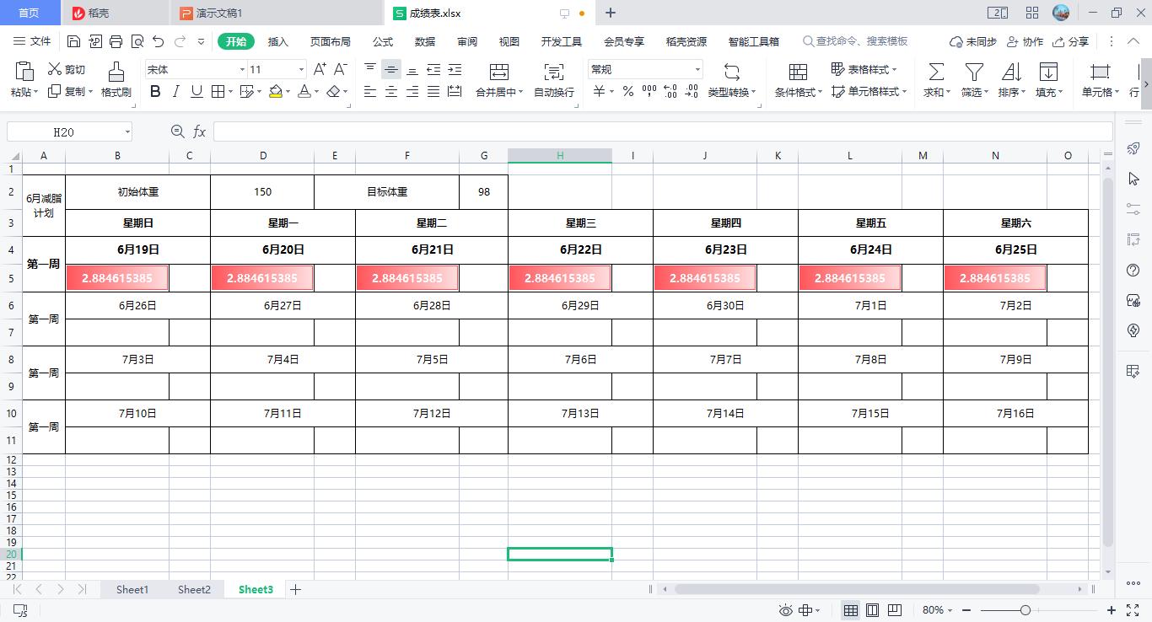Viewport: 1152px width, 622px height.
Task: Toggle Underline formatting
Action: [x=196, y=92]
